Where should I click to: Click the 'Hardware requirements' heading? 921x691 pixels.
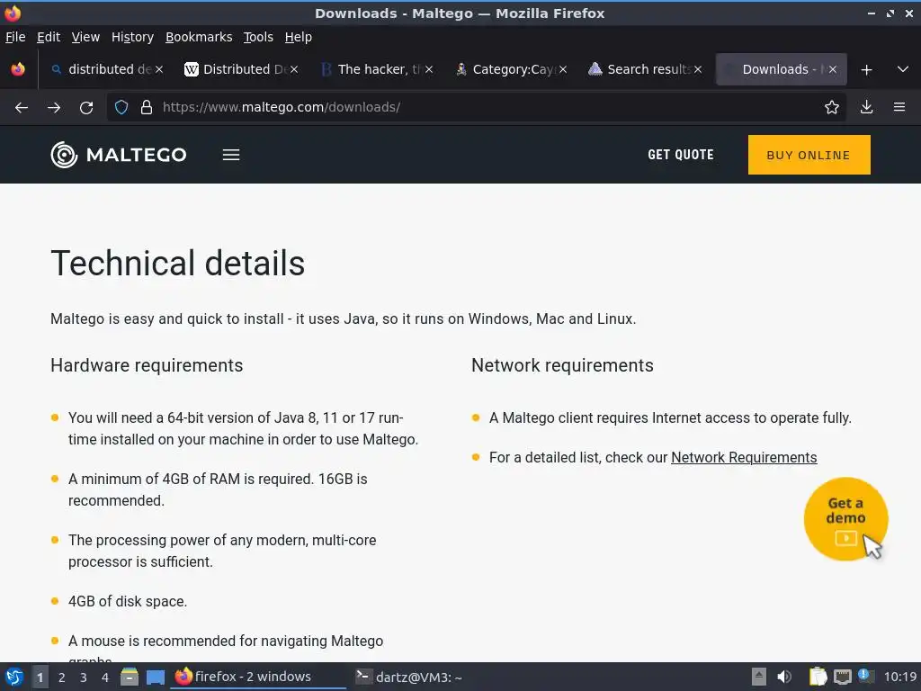click(147, 365)
